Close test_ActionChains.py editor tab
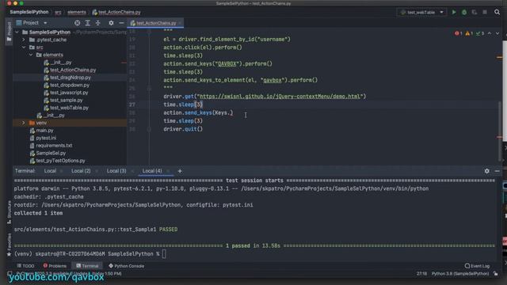 (x=181, y=23)
